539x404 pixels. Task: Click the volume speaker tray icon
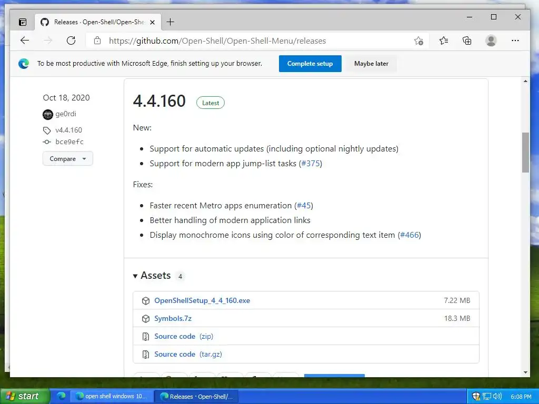(x=497, y=396)
